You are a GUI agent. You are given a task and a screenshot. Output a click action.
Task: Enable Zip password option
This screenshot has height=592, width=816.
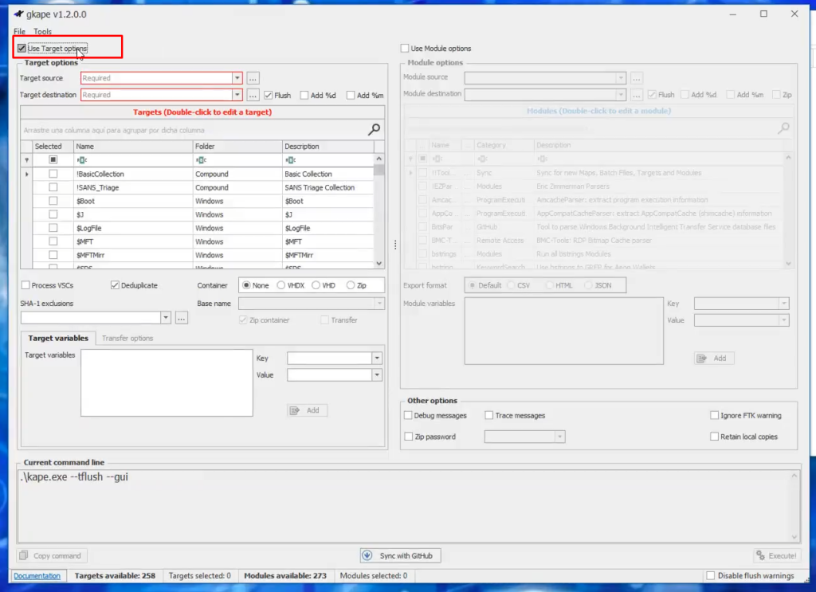[x=409, y=437]
